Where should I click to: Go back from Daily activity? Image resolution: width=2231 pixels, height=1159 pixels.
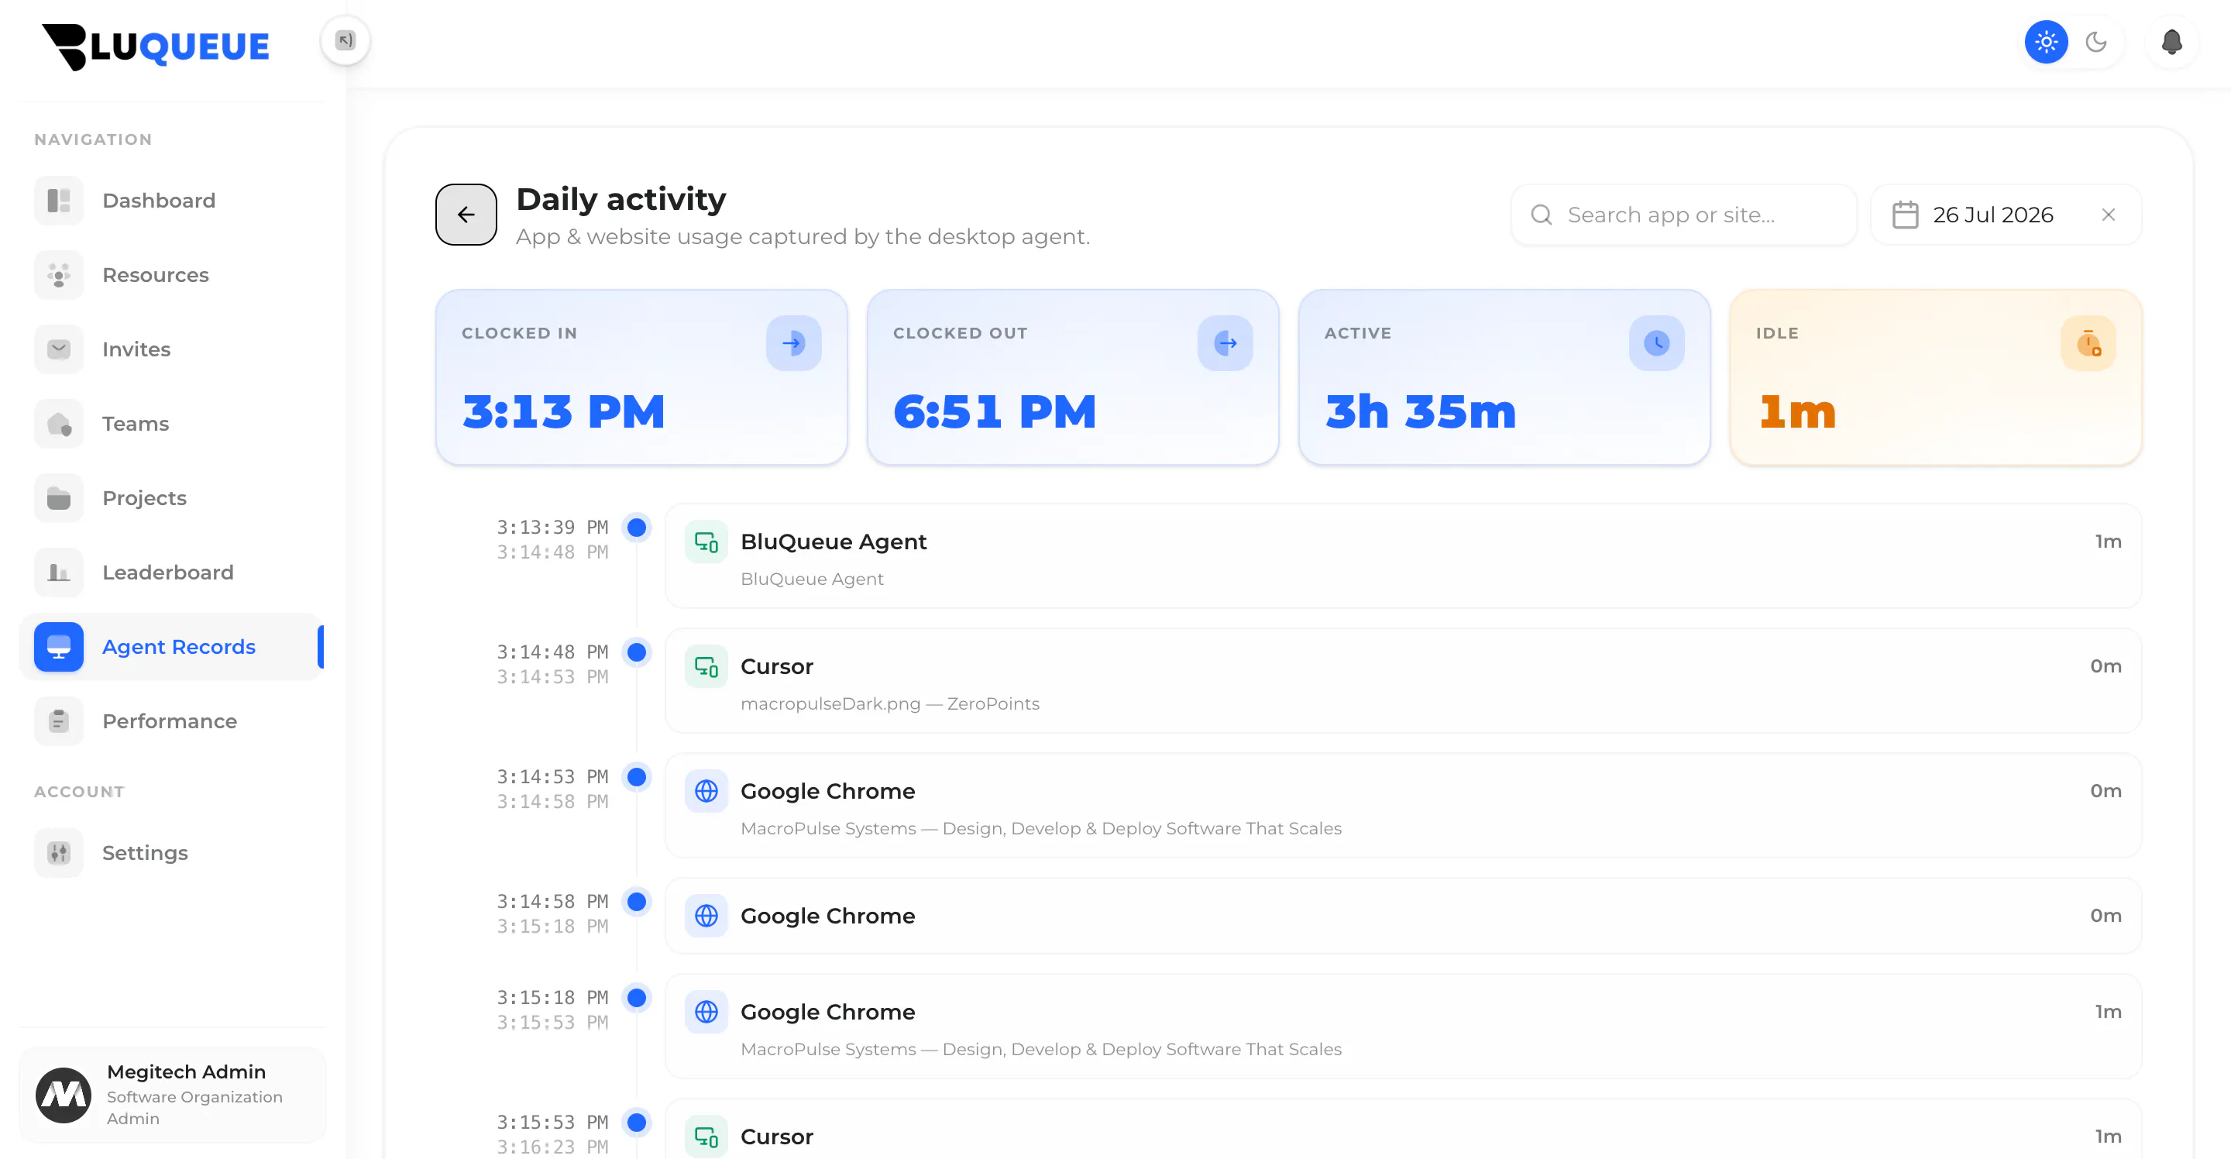pyautogui.click(x=466, y=215)
